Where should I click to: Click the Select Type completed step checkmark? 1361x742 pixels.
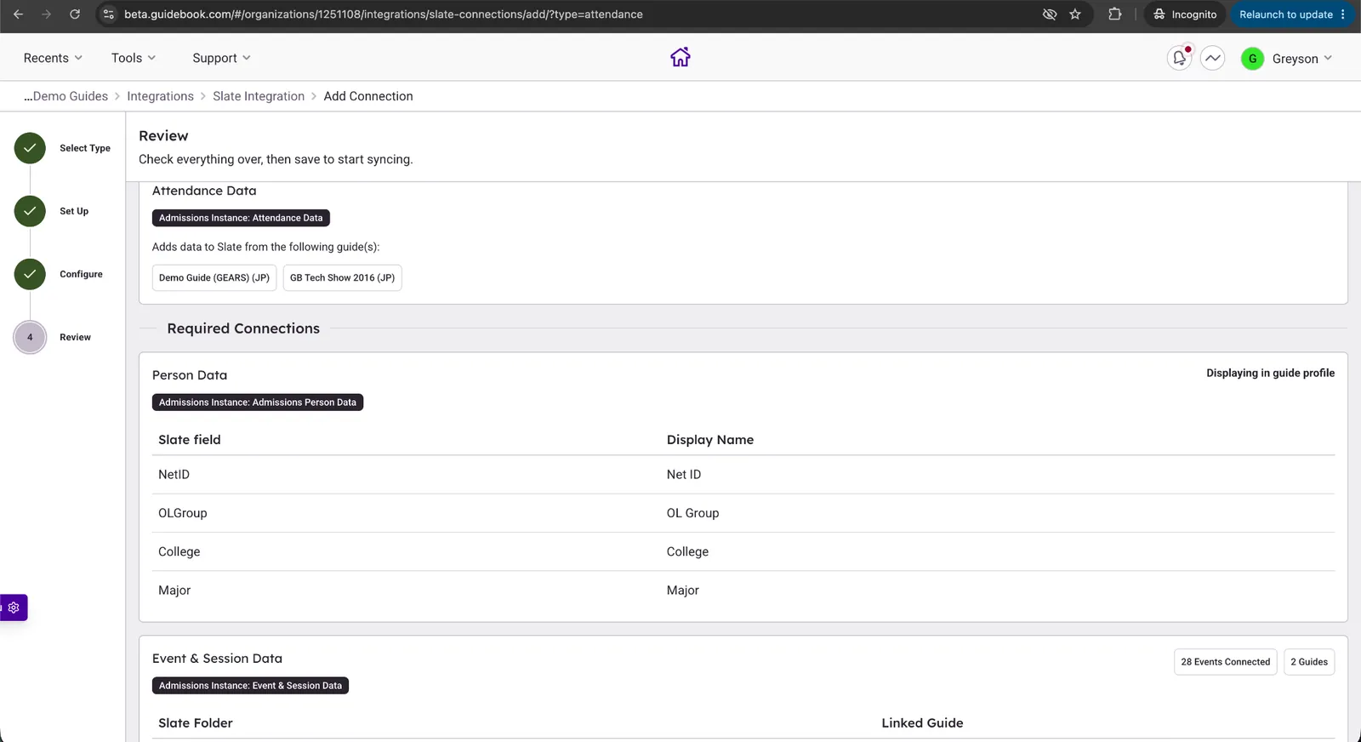tap(30, 148)
